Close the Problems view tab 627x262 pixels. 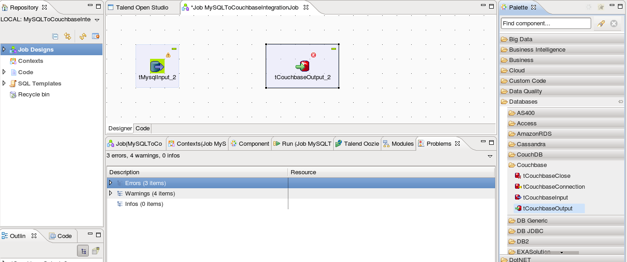(x=457, y=143)
